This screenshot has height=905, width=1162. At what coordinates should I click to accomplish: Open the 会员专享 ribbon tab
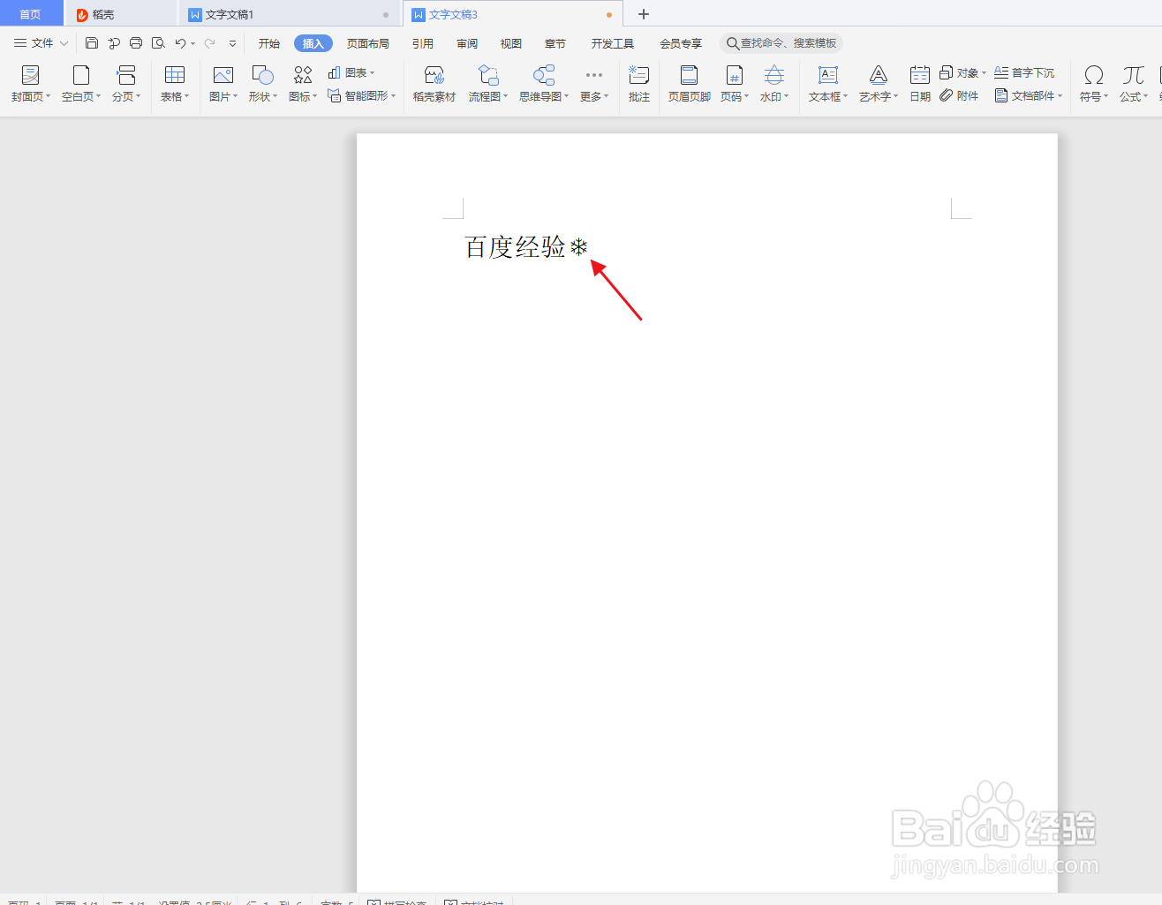(x=681, y=43)
